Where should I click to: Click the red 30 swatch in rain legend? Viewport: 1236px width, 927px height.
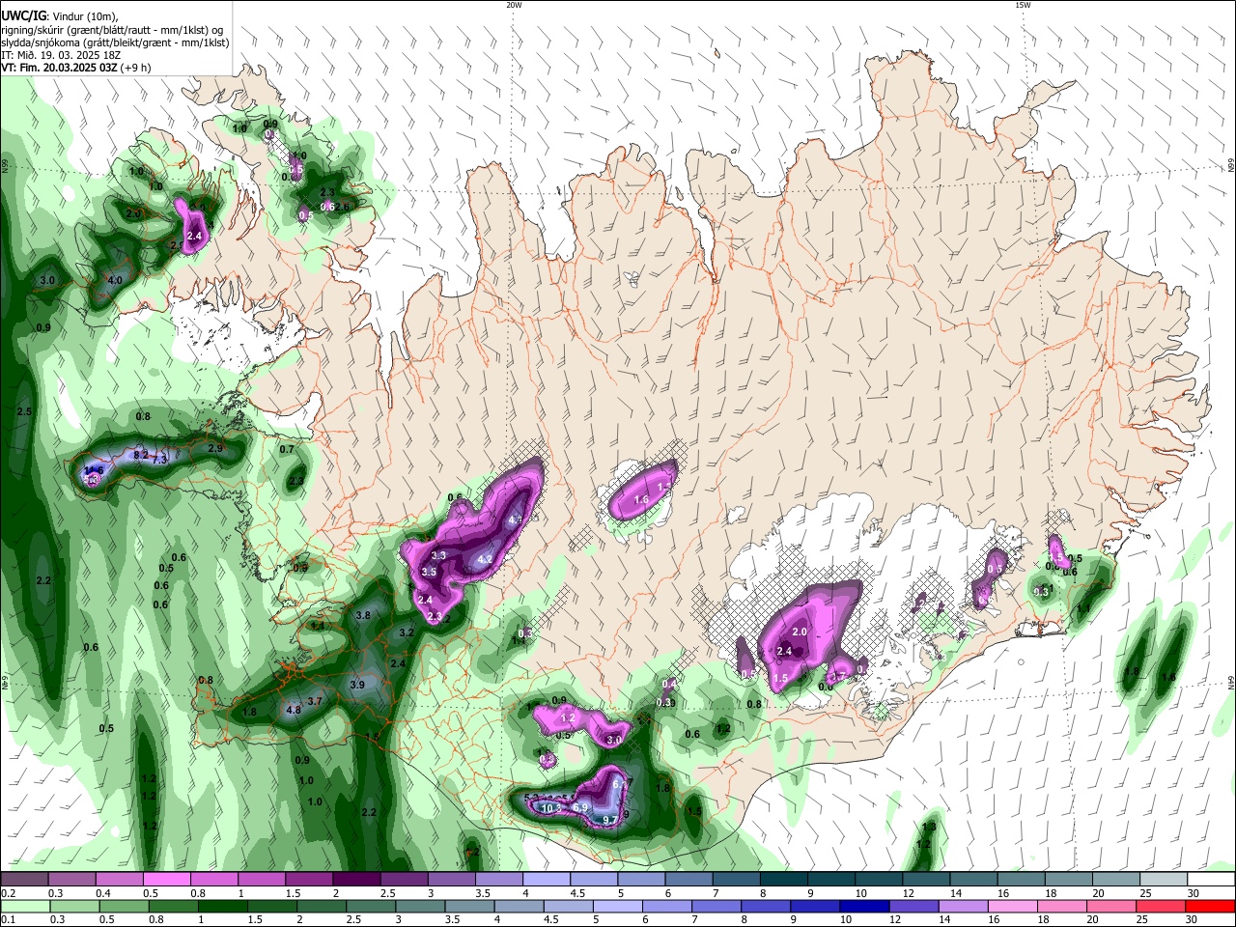[1210, 906]
